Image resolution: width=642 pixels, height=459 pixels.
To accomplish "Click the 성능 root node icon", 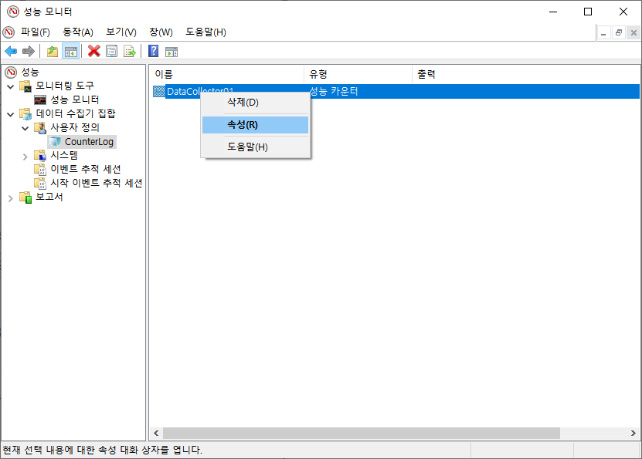I will 11,73.
